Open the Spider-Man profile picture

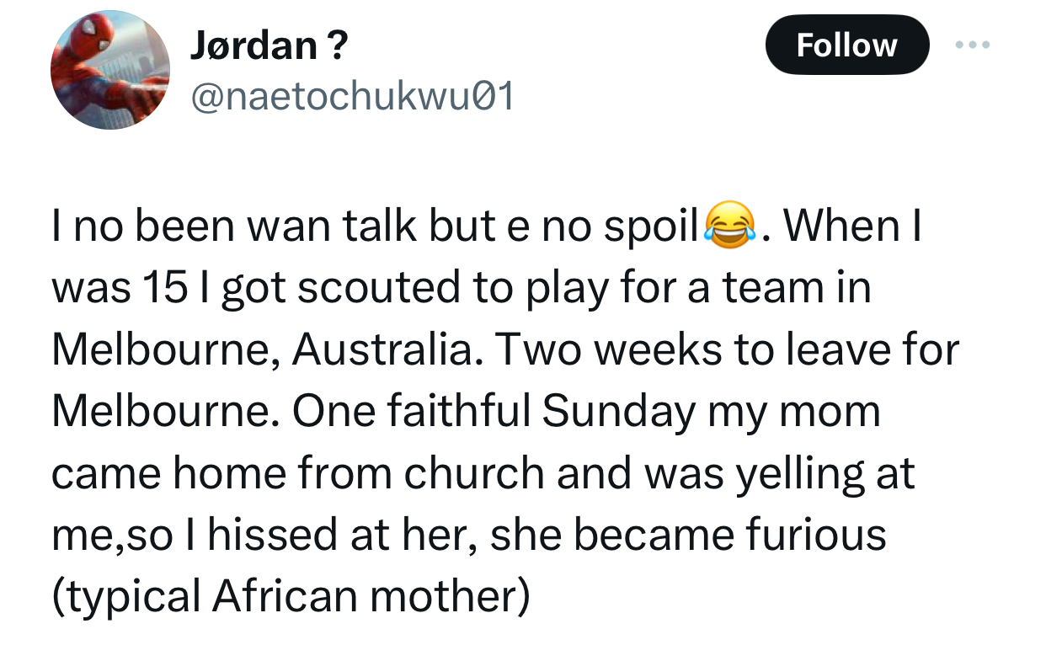point(110,70)
